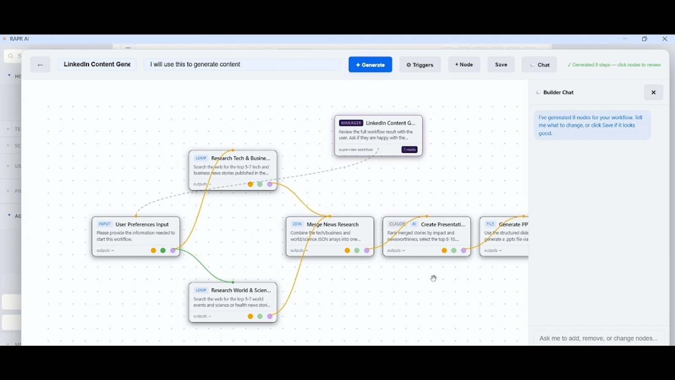Viewport: 675px width, 380px height.
Task: Click purple output port on Create Presentation node
Action: [x=464, y=250]
